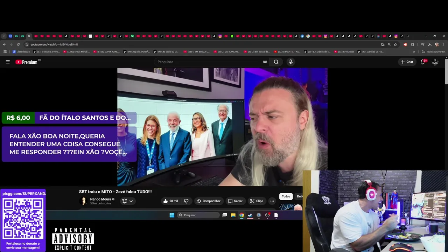Image resolution: width=448 pixels, height=252 pixels.
Task: Open the bookmarks apps grid icon
Action: click(x=5, y=52)
